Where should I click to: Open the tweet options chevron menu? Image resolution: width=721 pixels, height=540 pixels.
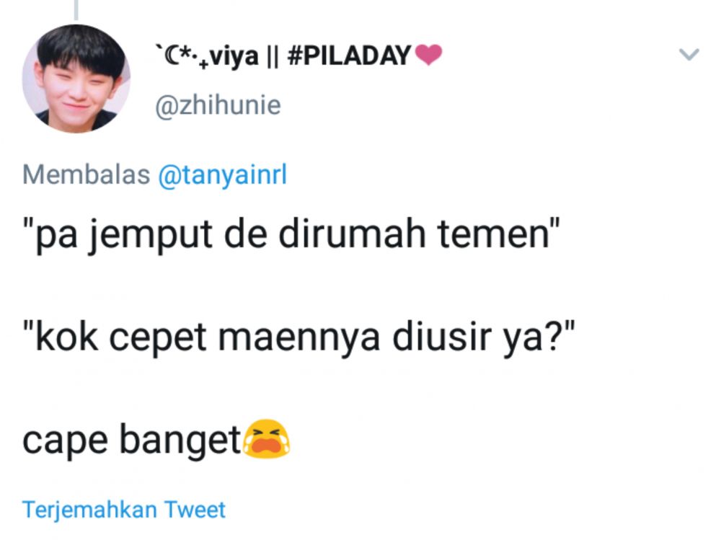[689, 54]
